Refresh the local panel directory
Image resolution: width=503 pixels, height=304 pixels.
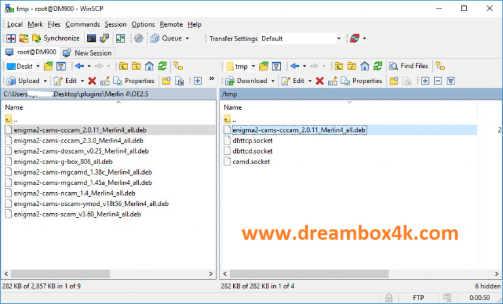pos(162,66)
